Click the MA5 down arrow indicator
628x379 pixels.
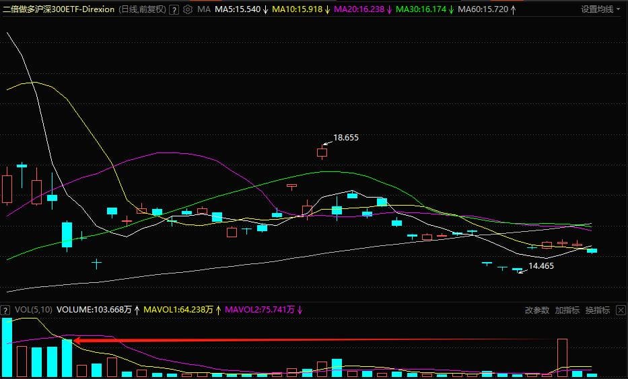266,10
